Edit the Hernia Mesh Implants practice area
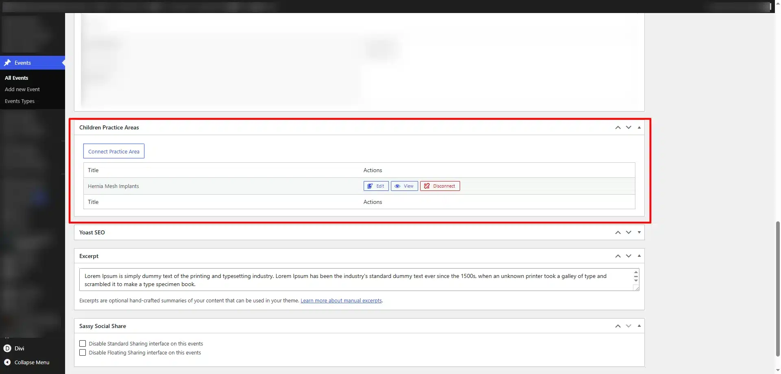This screenshot has height=374, width=781. (x=376, y=186)
